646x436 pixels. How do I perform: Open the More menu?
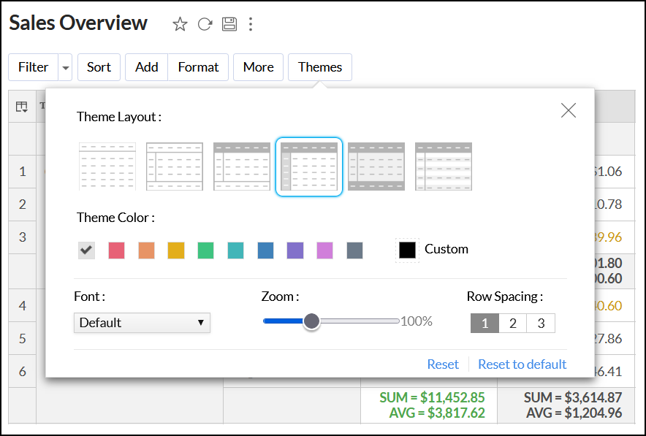(x=258, y=67)
